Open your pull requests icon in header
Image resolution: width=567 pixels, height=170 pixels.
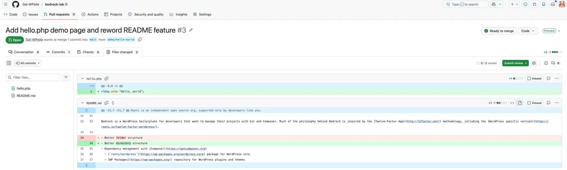coord(534,4)
